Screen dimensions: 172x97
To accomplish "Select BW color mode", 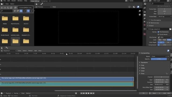I will click(x=160, y=40).
